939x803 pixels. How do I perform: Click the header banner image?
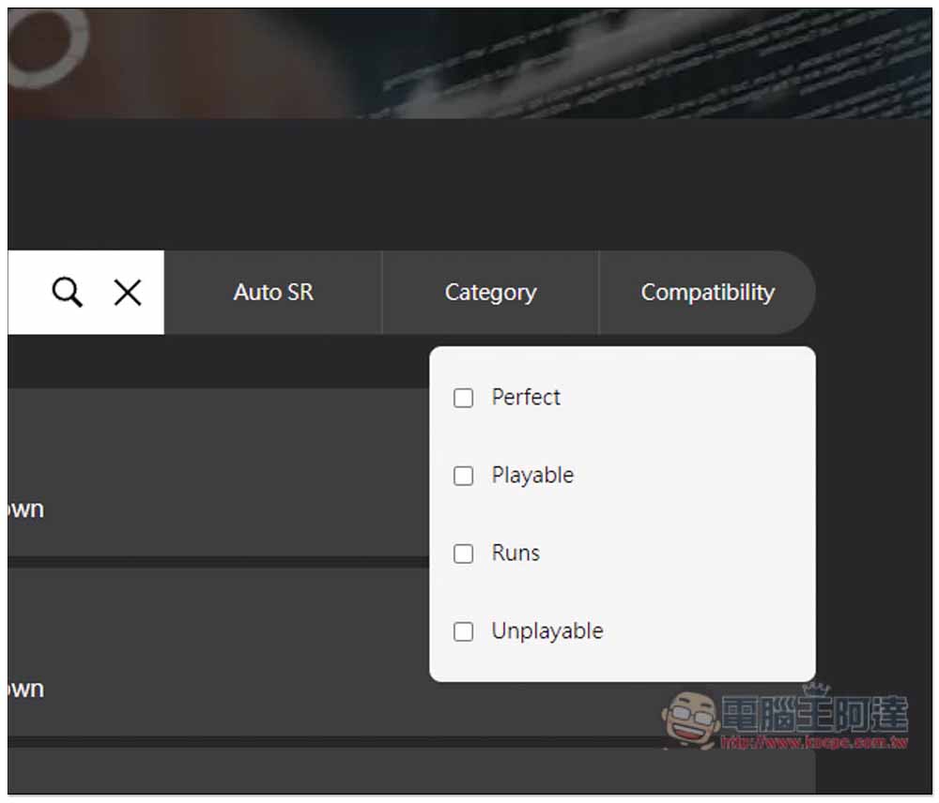470,64
